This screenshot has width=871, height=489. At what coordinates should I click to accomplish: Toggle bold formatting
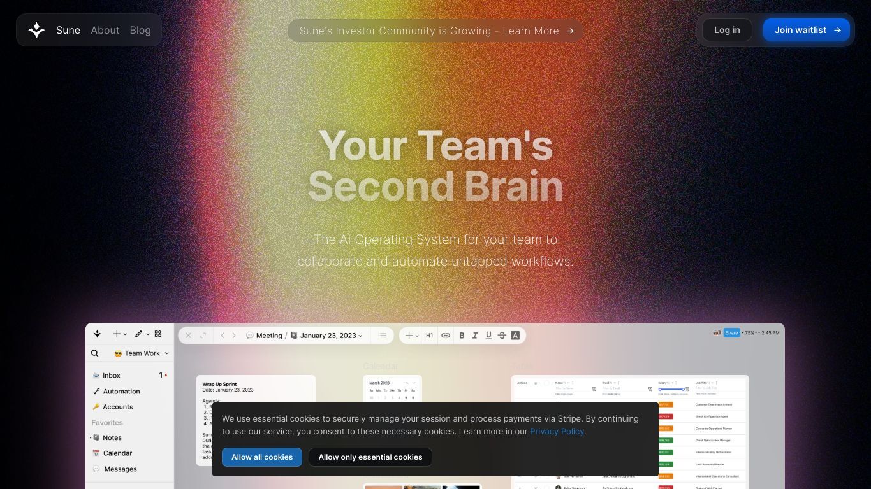(x=462, y=336)
